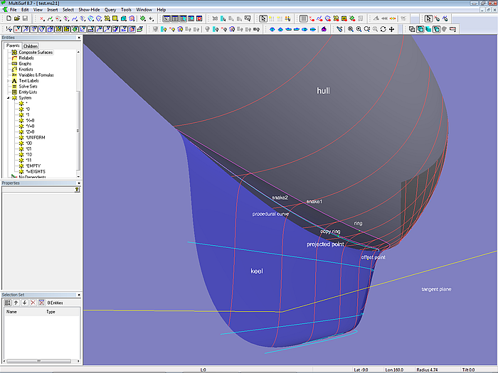Image resolution: width=498 pixels, height=373 pixels.
Task: Click the rotate view icon
Action: 383,29
